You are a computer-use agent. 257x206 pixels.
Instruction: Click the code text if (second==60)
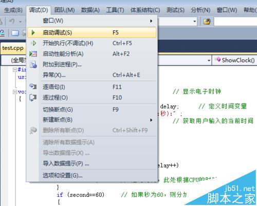click(81, 195)
